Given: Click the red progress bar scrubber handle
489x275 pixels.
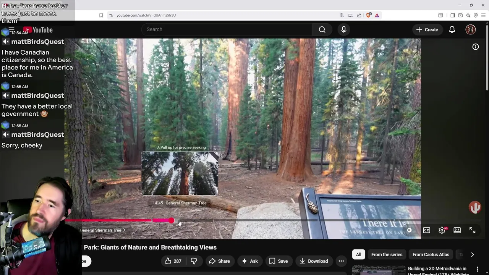Looking at the screenshot, I should tap(172, 220).
